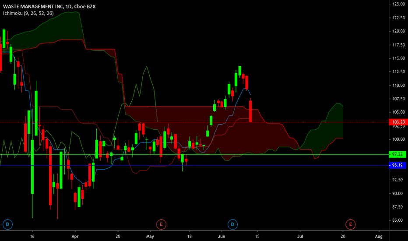
Task: Click the 100.00 price axis value
Action: (x=398, y=139)
